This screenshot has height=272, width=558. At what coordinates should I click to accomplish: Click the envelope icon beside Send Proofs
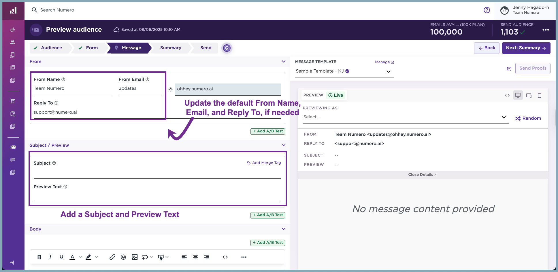[x=509, y=69]
